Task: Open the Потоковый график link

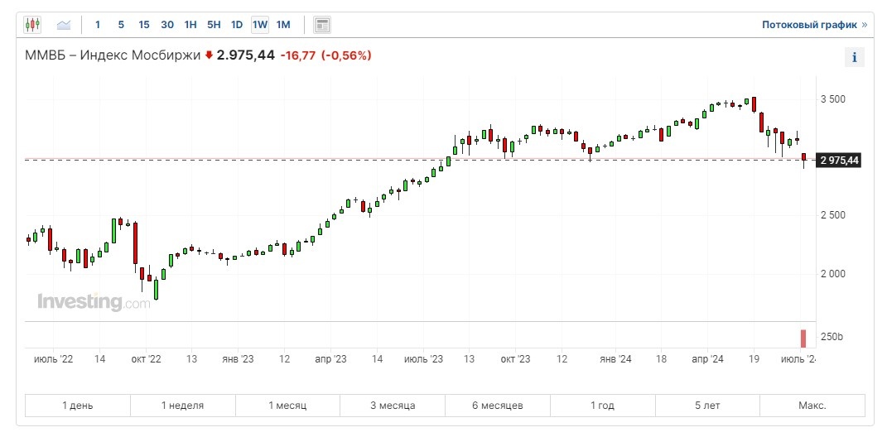Action: coord(814,24)
